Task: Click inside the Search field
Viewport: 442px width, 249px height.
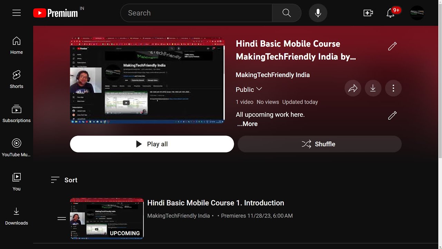Action: [196, 13]
